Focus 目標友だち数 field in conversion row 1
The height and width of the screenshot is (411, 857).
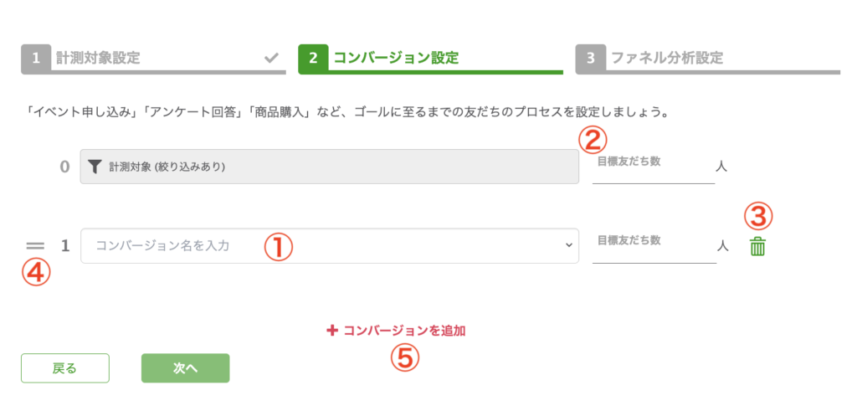tap(654, 246)
